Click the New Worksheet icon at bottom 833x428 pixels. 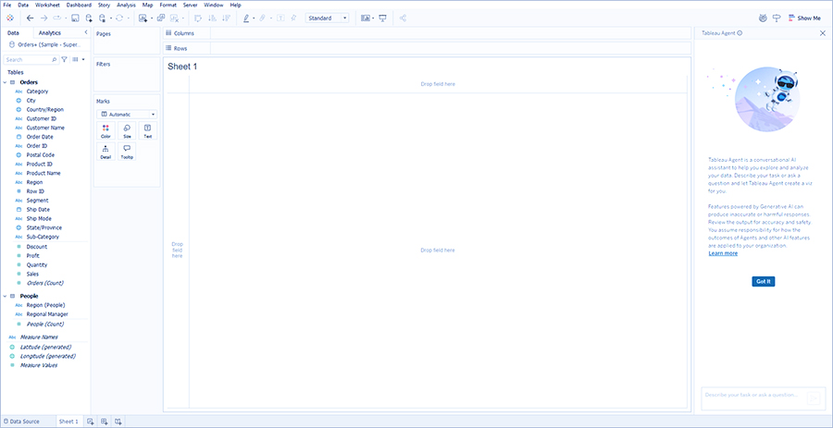click(x=91, y=422)
